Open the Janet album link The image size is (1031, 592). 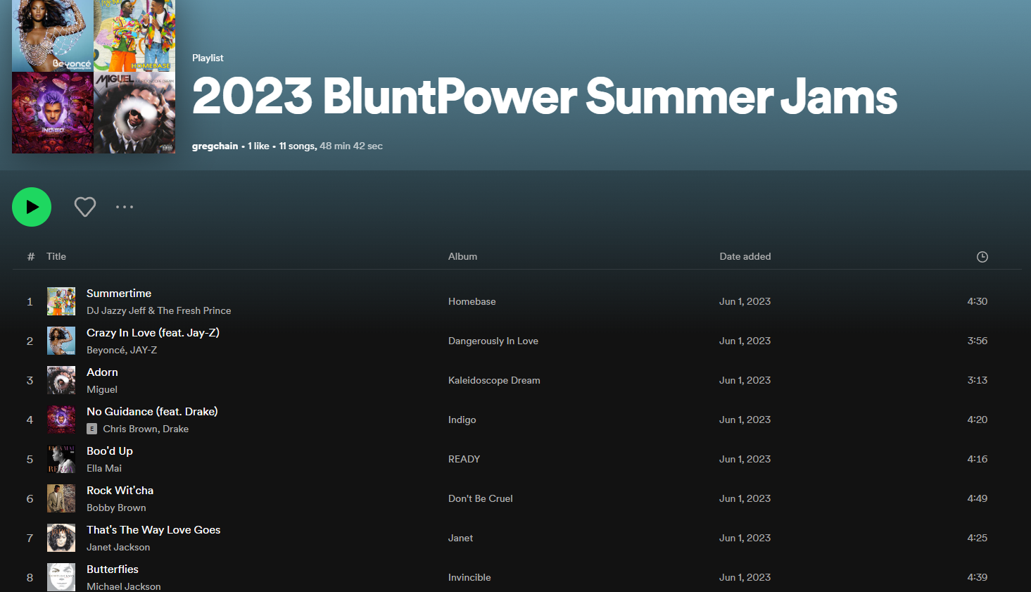(x=460, y=538)
